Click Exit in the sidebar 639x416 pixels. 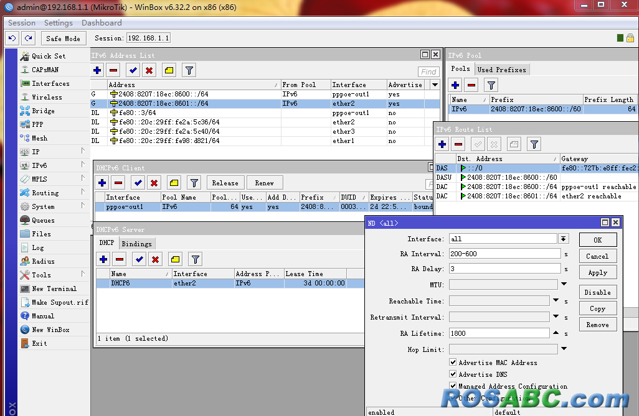pos(39,343)
